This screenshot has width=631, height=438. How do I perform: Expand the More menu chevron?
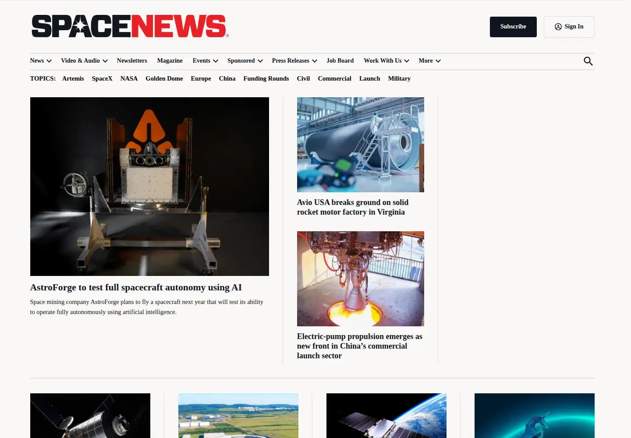click(438, 61)
